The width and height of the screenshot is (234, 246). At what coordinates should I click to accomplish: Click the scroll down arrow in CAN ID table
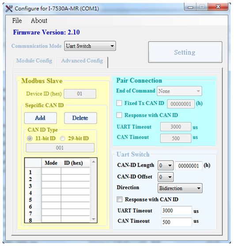[94, 219]
